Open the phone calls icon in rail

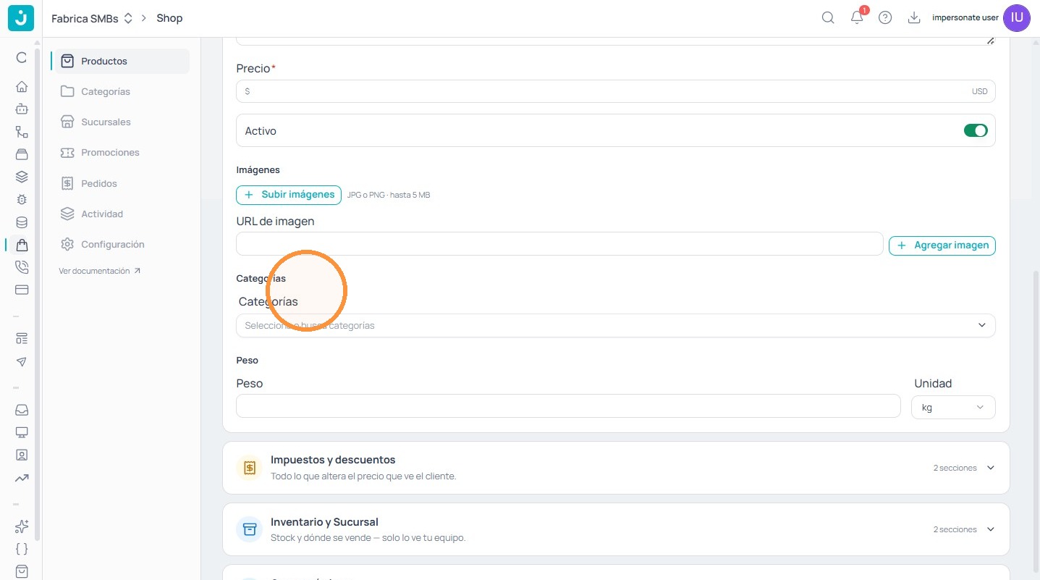[x=22, y=267]
